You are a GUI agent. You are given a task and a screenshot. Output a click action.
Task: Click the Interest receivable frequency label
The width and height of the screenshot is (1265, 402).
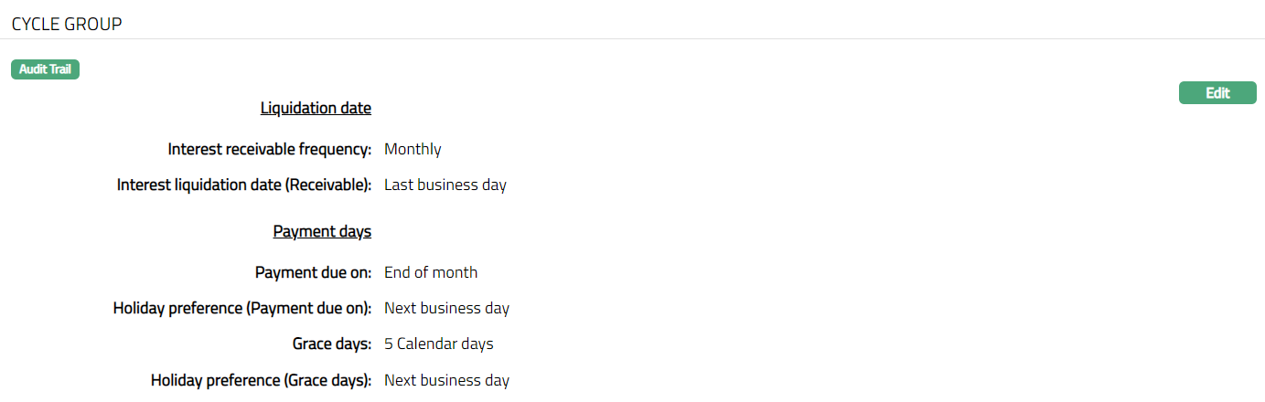[x=269, y=149]
